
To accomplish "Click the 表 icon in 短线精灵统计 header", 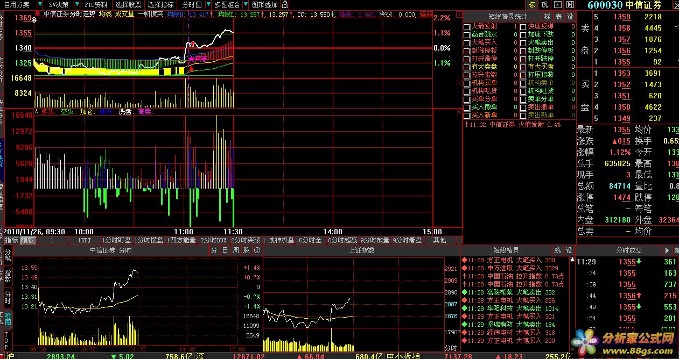I will (x=559, y=16).
